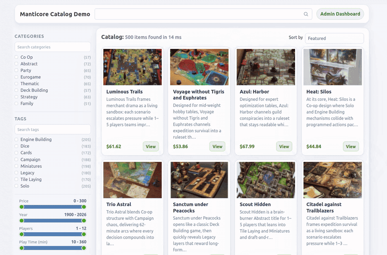
Task: Check the Eurogame category
Action: [x=16, y=77]
